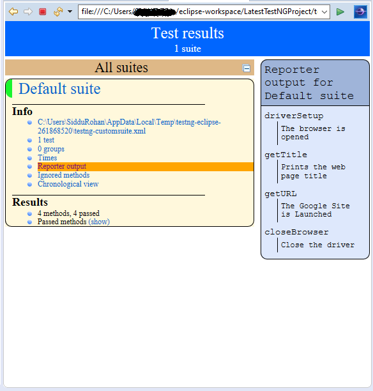373x391 pixels.
Task: Click the driverSetup method name
Action: (x=294, y=116)
